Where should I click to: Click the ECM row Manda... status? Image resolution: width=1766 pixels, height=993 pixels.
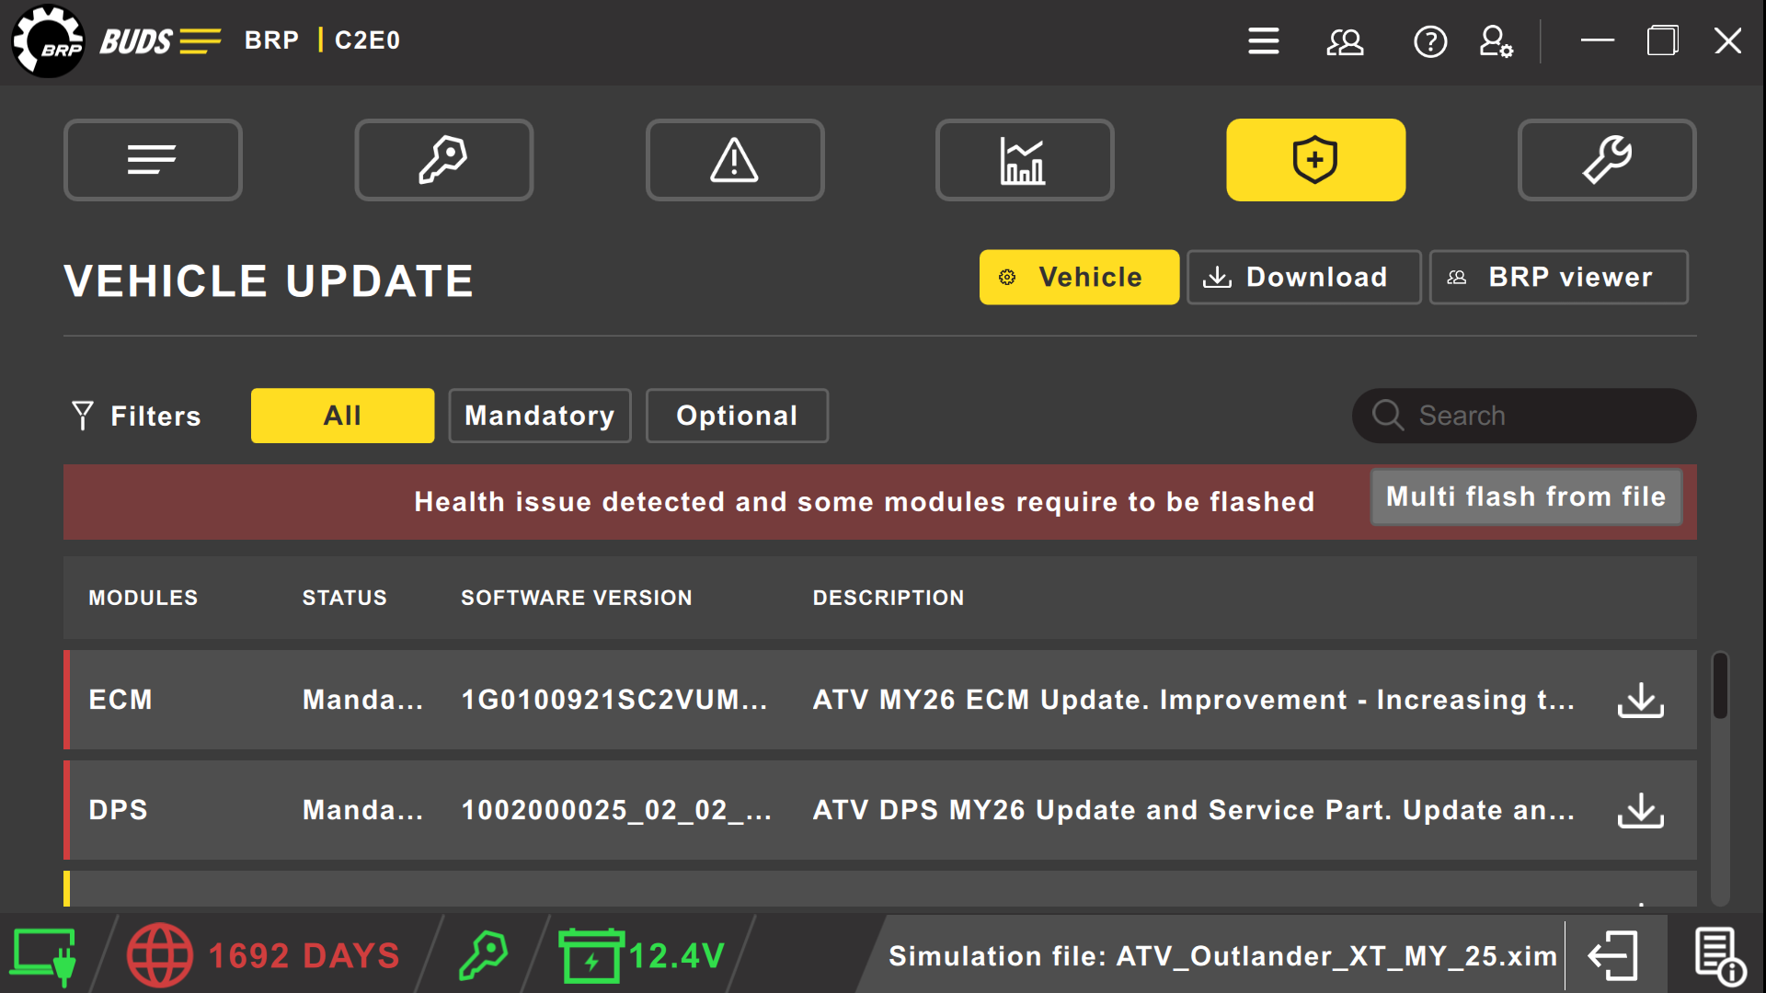(x=363, y=700)
